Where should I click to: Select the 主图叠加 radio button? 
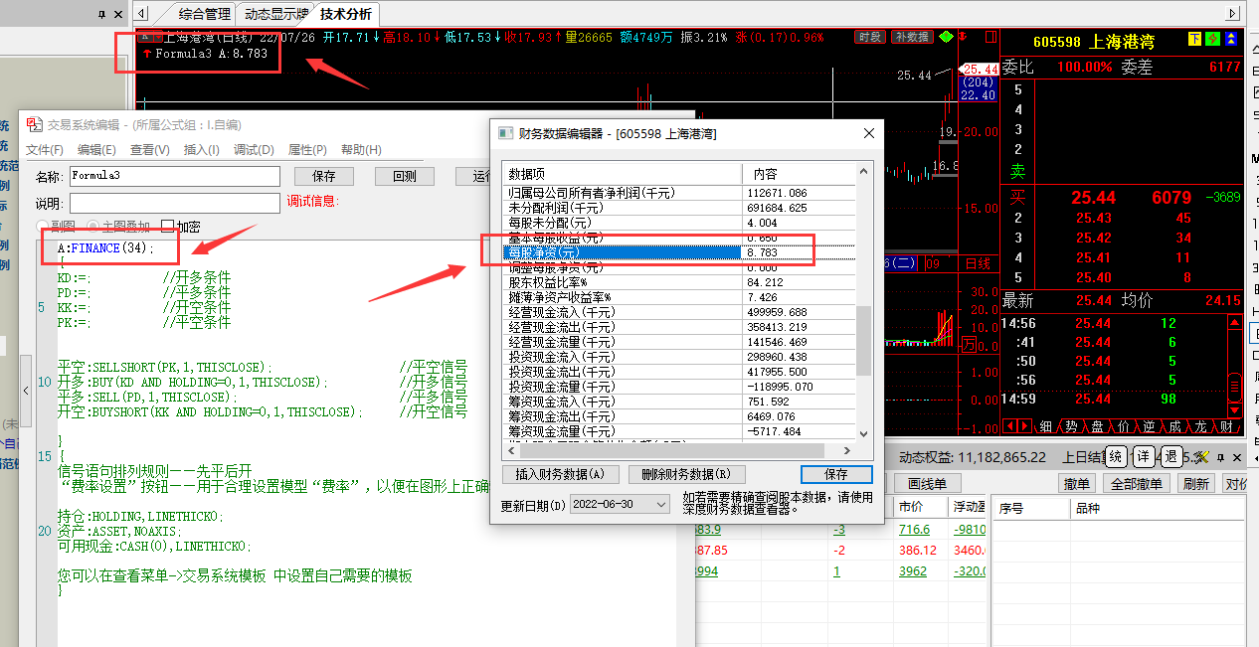94,227
